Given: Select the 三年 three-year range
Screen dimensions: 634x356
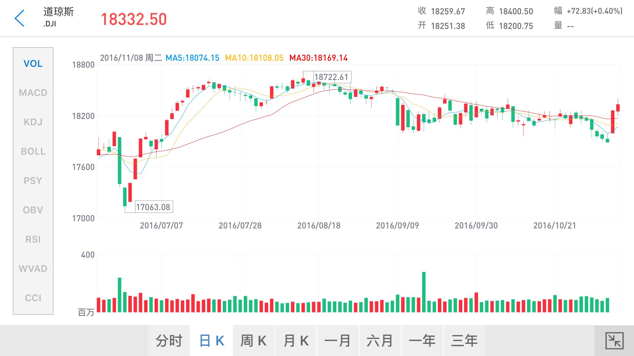Looking at the screenshot, I should pos(464,341).
